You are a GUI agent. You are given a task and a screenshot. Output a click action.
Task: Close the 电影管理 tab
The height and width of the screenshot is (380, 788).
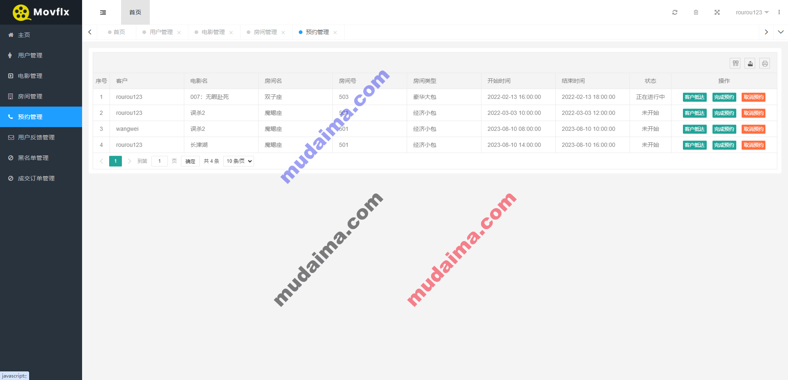tap(231, 32)
